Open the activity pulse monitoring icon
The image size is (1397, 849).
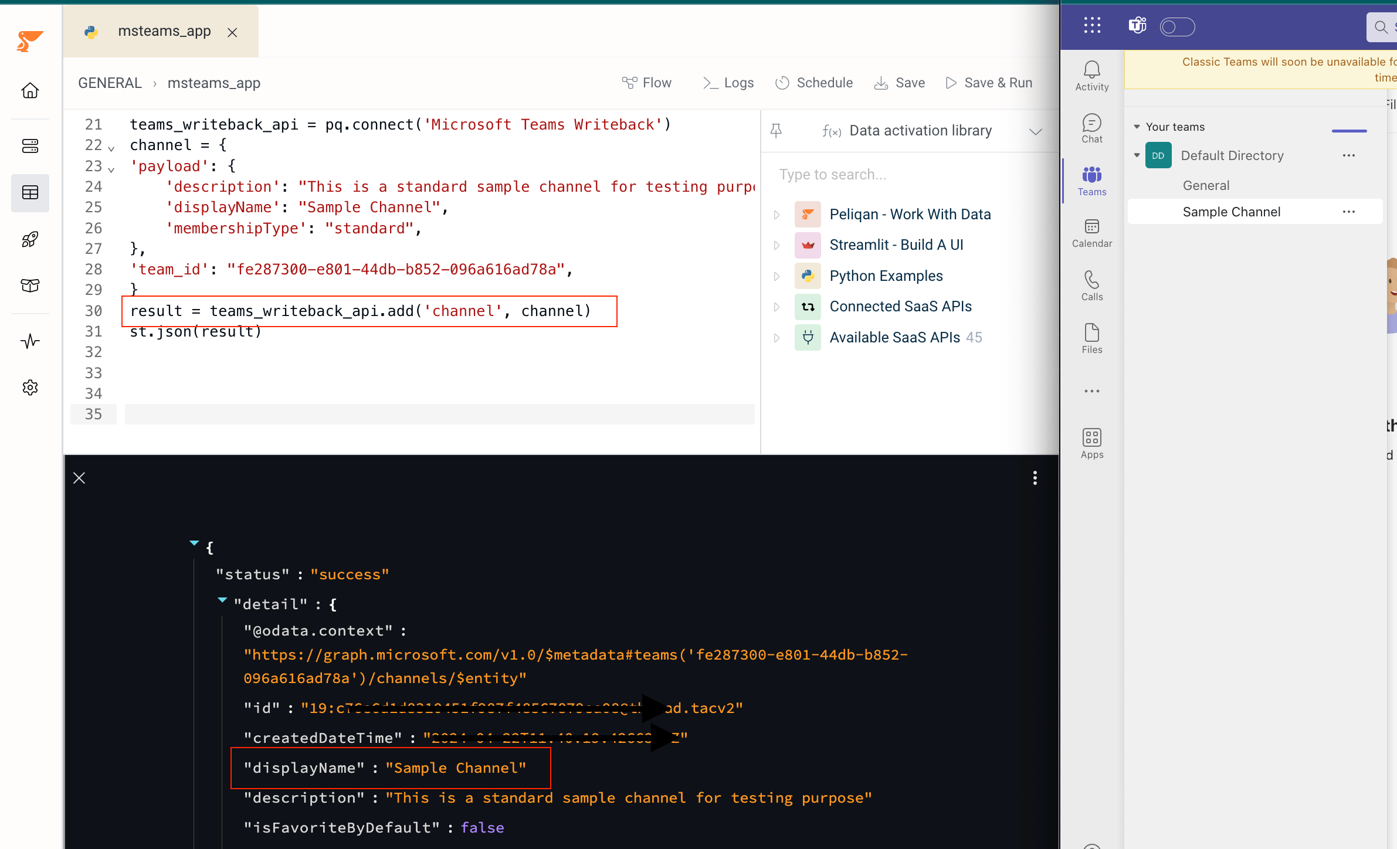click(30, 341)
